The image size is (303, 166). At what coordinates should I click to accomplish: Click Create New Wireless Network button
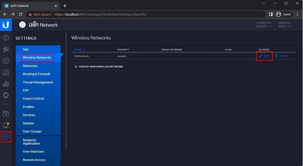(x=99, y=67)
